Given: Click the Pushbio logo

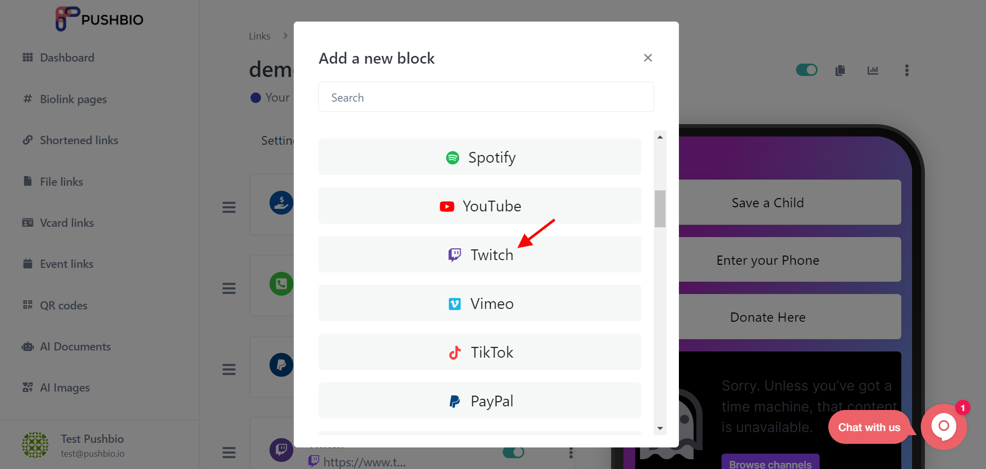Looking at the screenshot, I should click(x=99, y=19).
